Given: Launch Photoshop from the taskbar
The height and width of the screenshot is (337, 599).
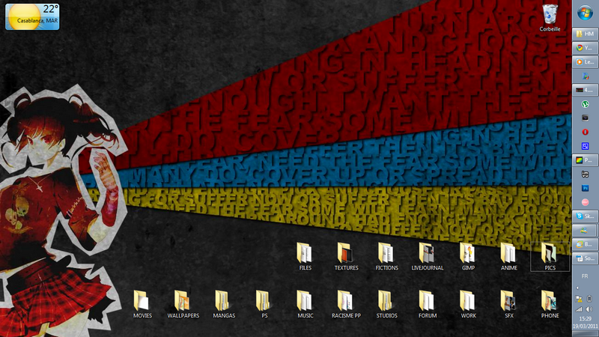Looking at the screenshot, I should (585, 189).
